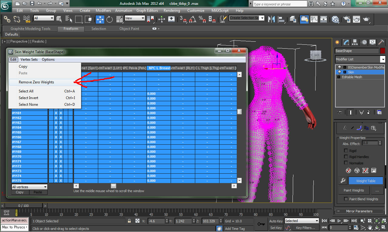Viewport: 388px width, 232px height.
Task: Click the BaseShape object color swatch
Action: pos(383,51)
